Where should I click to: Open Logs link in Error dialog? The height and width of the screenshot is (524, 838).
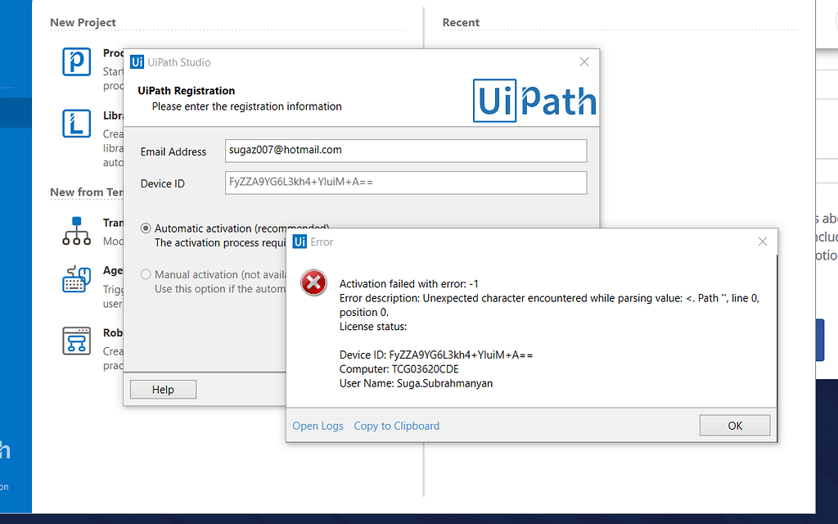point(318,426)
